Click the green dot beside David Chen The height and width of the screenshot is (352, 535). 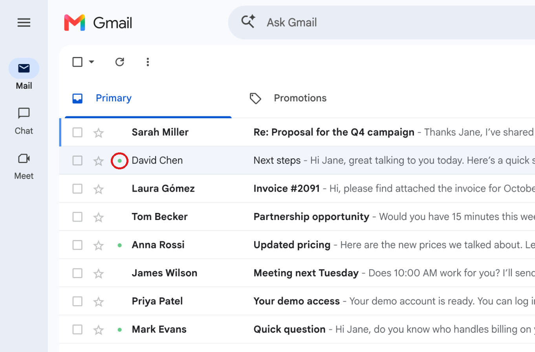[x=120, y=161]
